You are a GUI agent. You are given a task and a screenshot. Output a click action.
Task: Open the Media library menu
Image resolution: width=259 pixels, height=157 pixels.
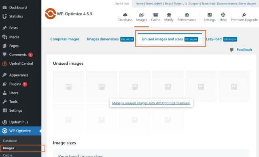pyautogui.click(x=14, y=37)
